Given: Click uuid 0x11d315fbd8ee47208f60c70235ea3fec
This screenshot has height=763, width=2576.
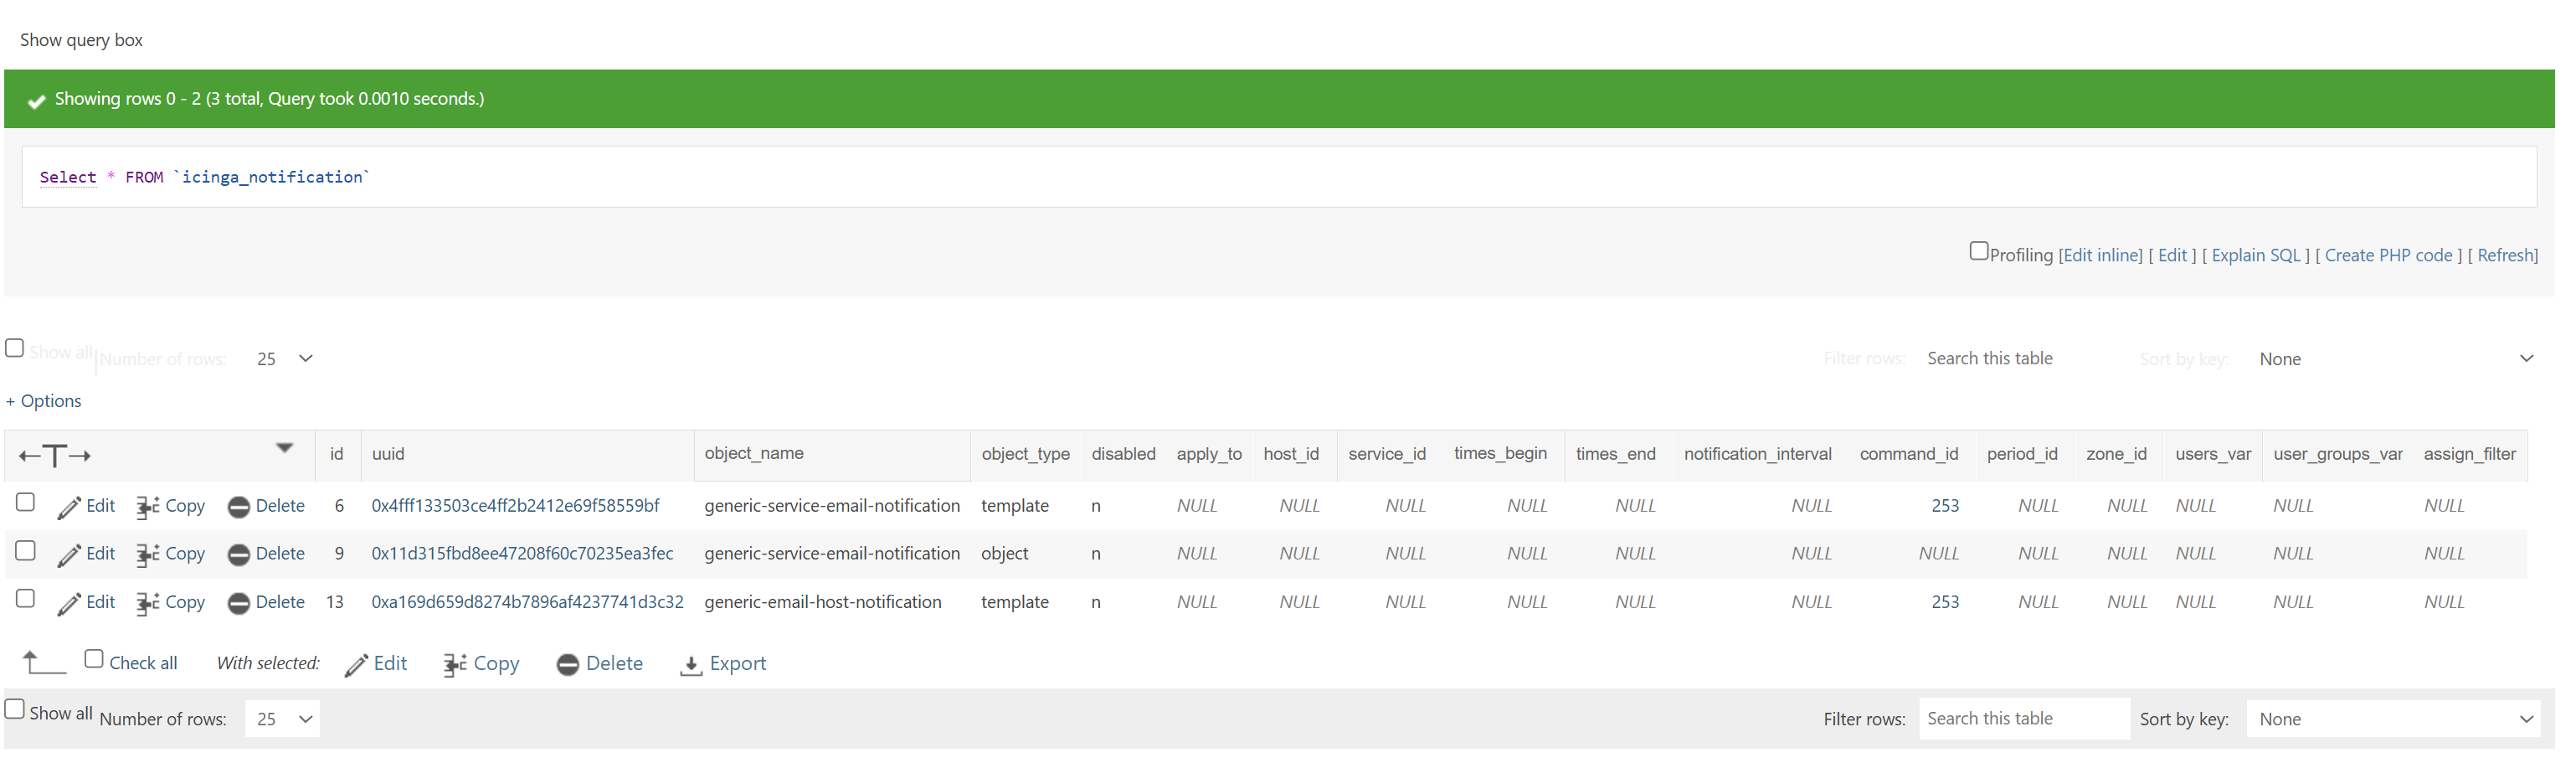Looking at the screenshot, I should (522, 555).
